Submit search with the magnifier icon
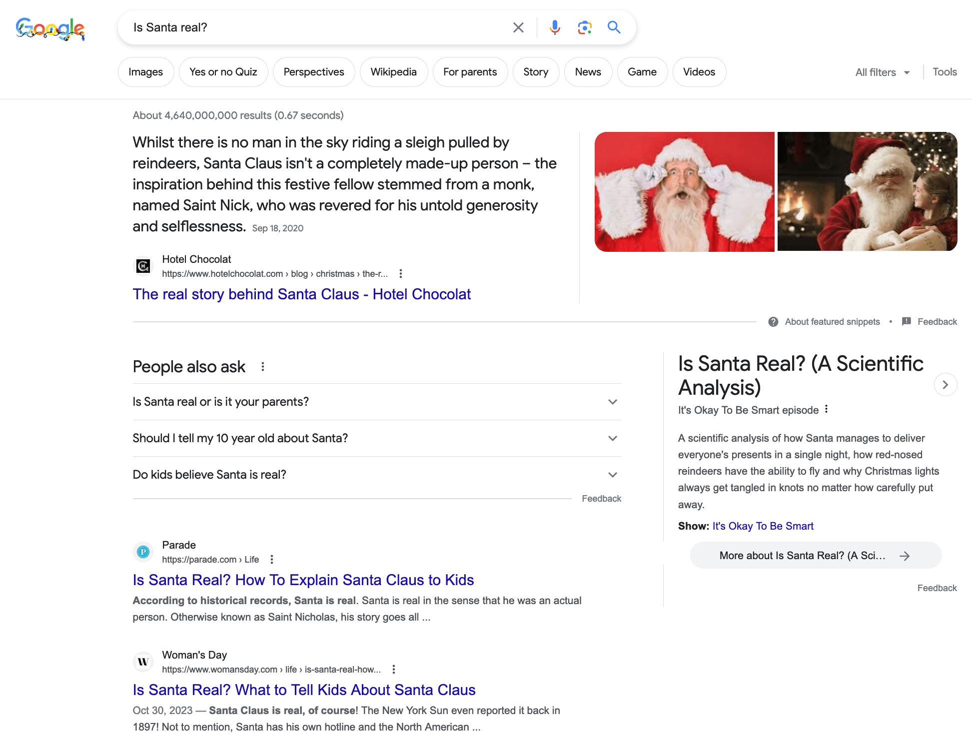 (614, 27)
